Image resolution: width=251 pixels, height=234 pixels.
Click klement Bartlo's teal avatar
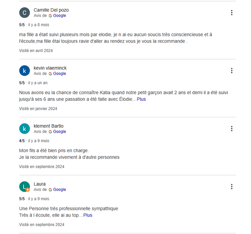(x=24, y=128)
